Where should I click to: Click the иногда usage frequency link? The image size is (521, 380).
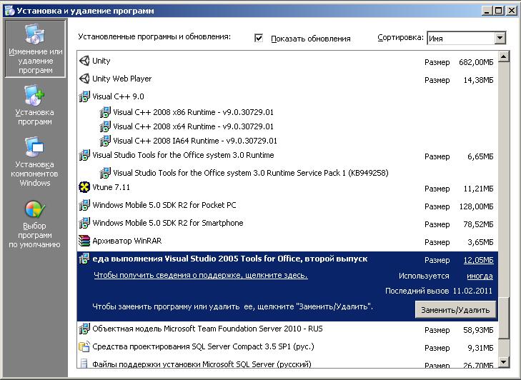(480, 276)
